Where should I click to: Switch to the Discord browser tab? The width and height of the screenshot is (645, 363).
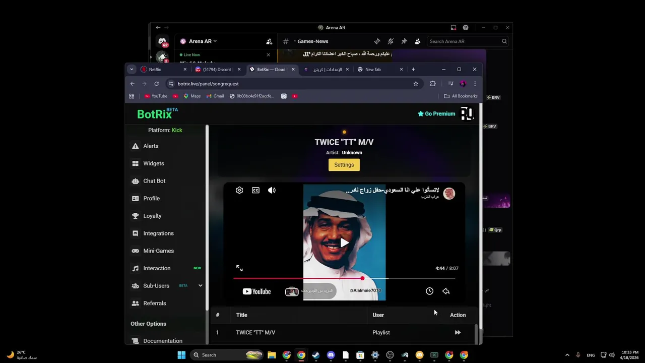(218, 70)
